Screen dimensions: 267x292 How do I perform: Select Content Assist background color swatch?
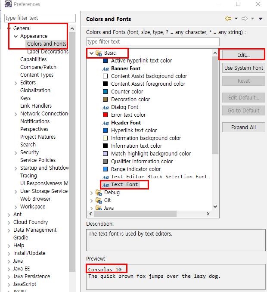(105, 76)
